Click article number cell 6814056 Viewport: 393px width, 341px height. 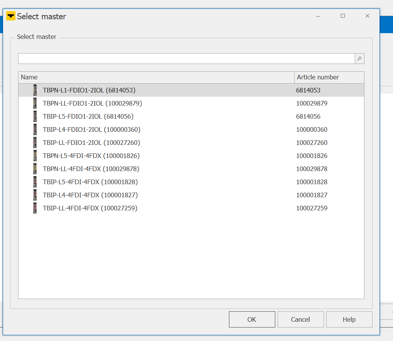click(x=308, y=116)
